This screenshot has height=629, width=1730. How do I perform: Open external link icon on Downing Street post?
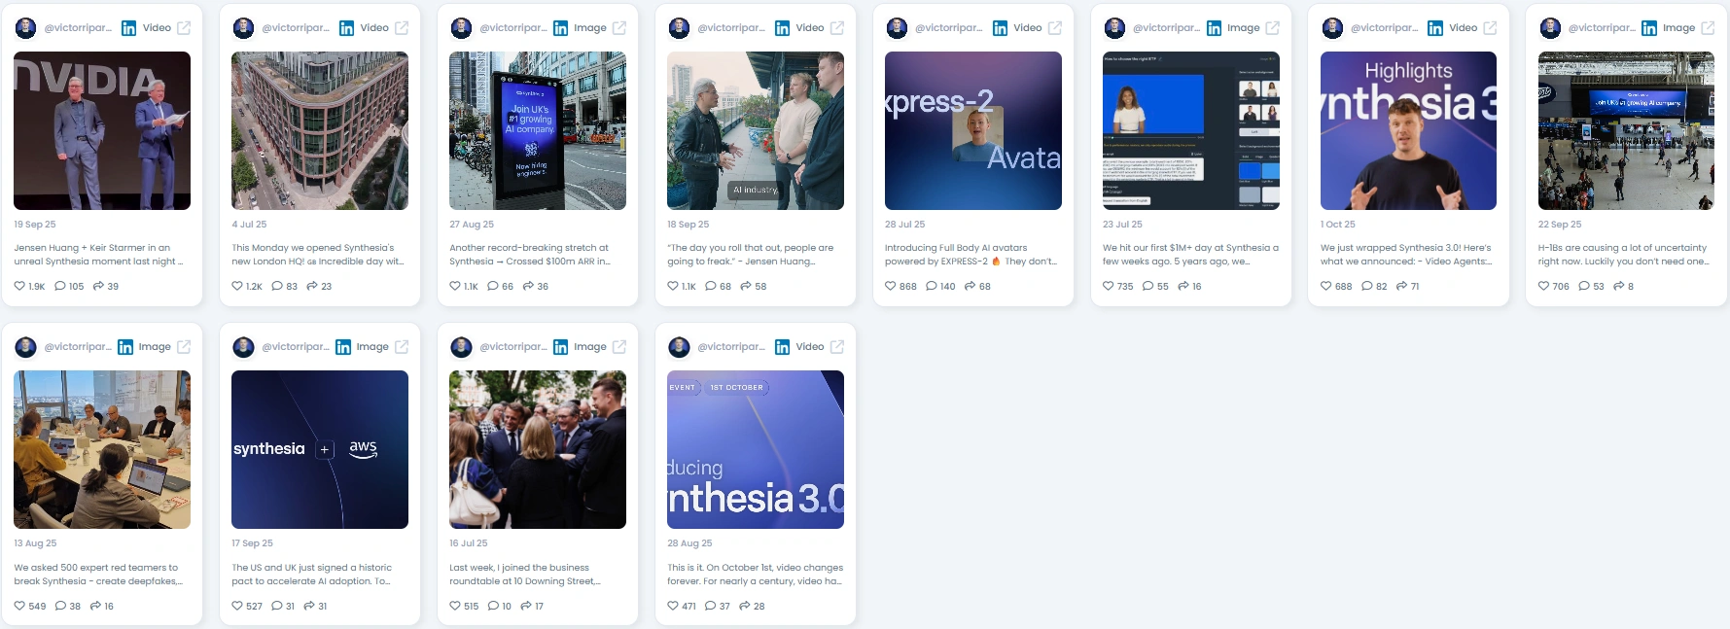pyautogui.click(x=619, y=347)
